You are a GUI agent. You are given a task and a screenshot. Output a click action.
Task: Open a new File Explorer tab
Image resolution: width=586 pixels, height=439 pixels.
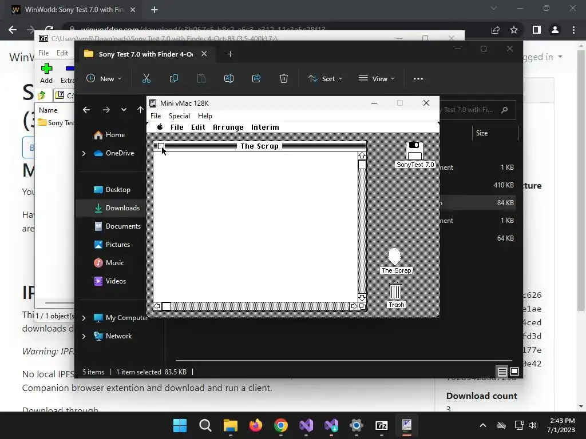[x=230, y=54]
